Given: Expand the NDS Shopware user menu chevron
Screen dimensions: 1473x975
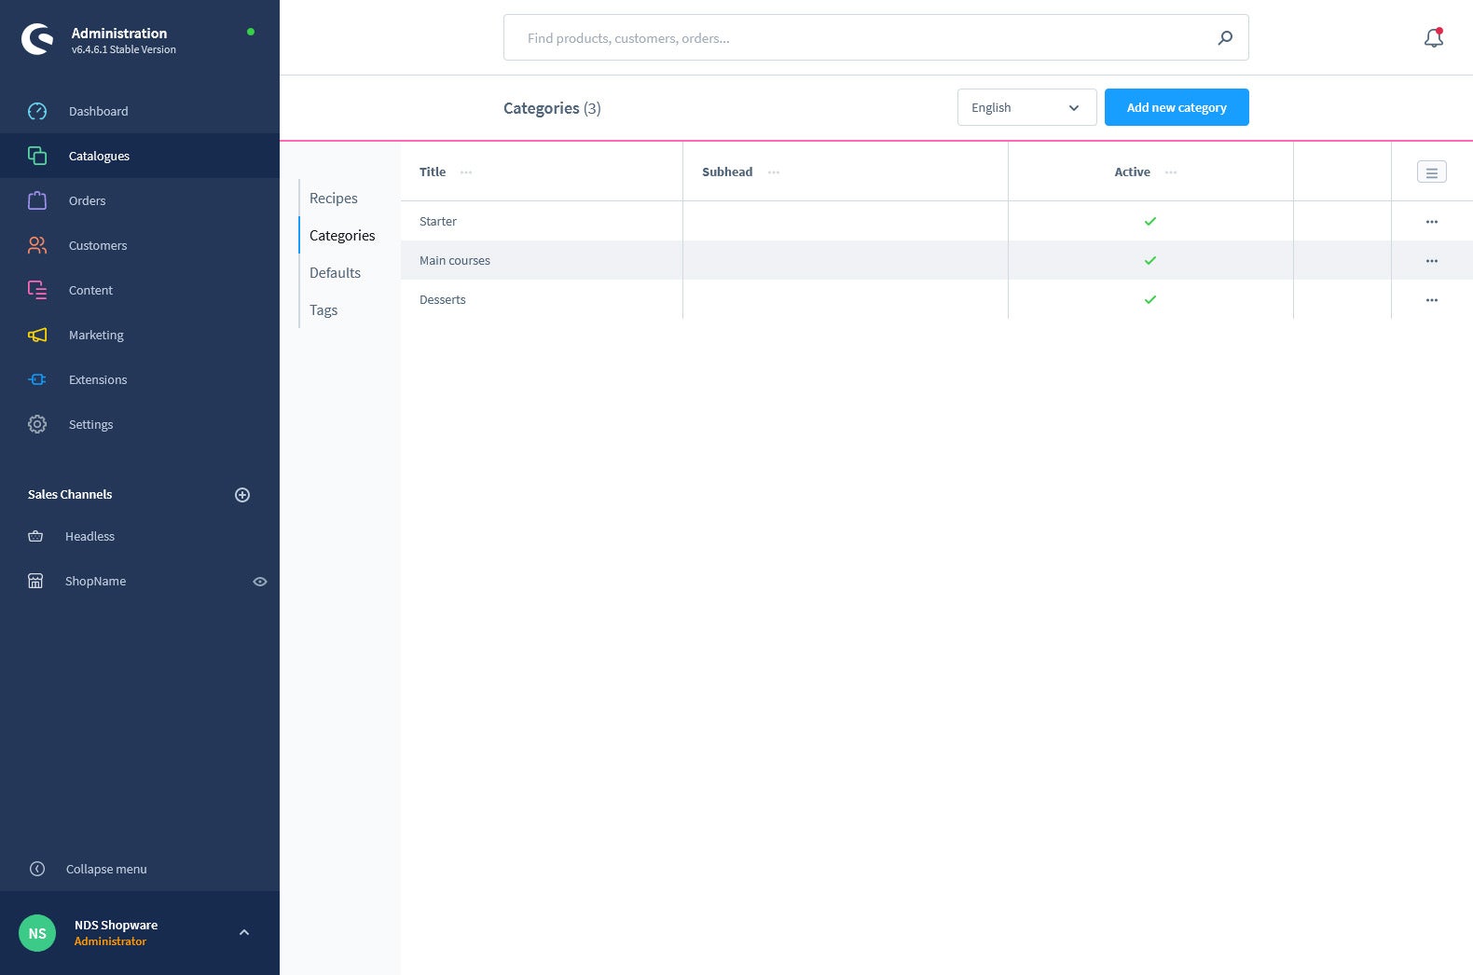Looking at the screenshot, I should (x=244, y=932).
